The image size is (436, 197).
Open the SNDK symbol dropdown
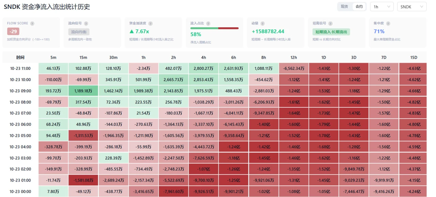pyautogui.click(x=411, y=6)
